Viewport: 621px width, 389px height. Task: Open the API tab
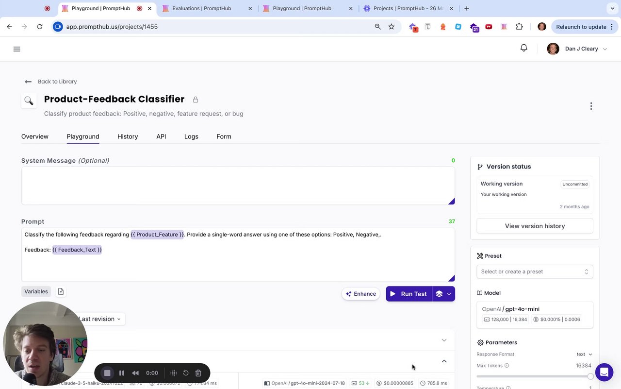[x=161, y=136]
